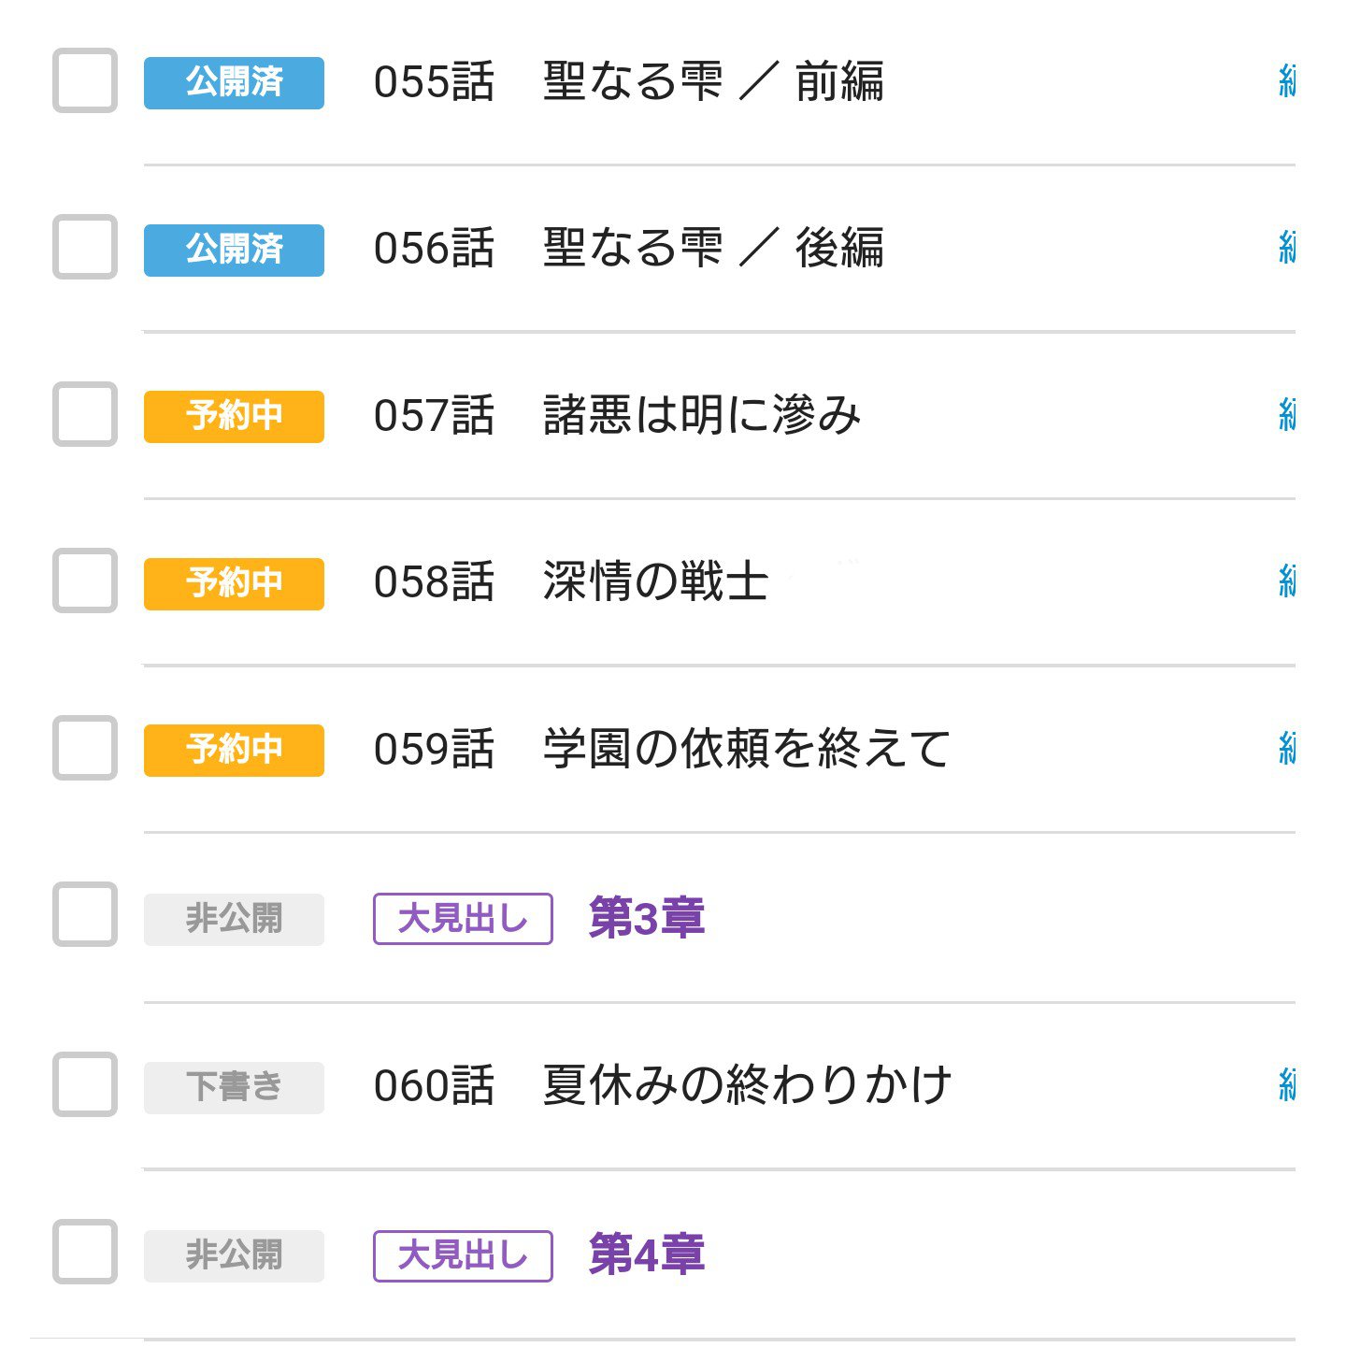Click 下書き status badge for 060話

click(x=234, y=1087)
